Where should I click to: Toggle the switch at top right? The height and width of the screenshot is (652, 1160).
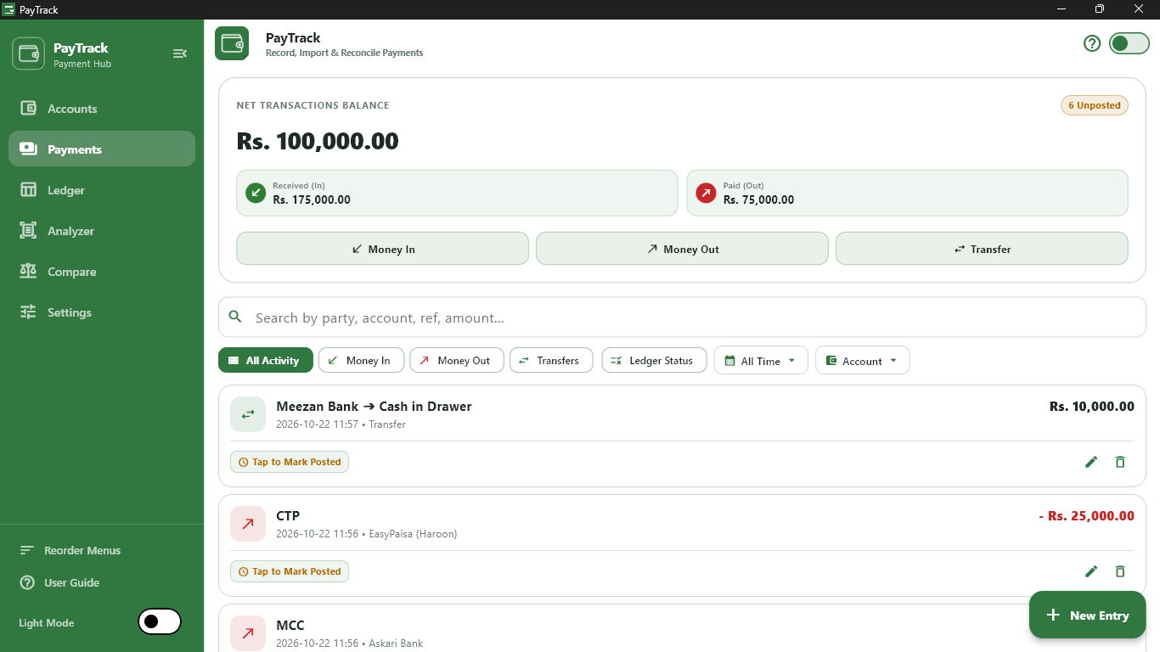coord(1129,43)
